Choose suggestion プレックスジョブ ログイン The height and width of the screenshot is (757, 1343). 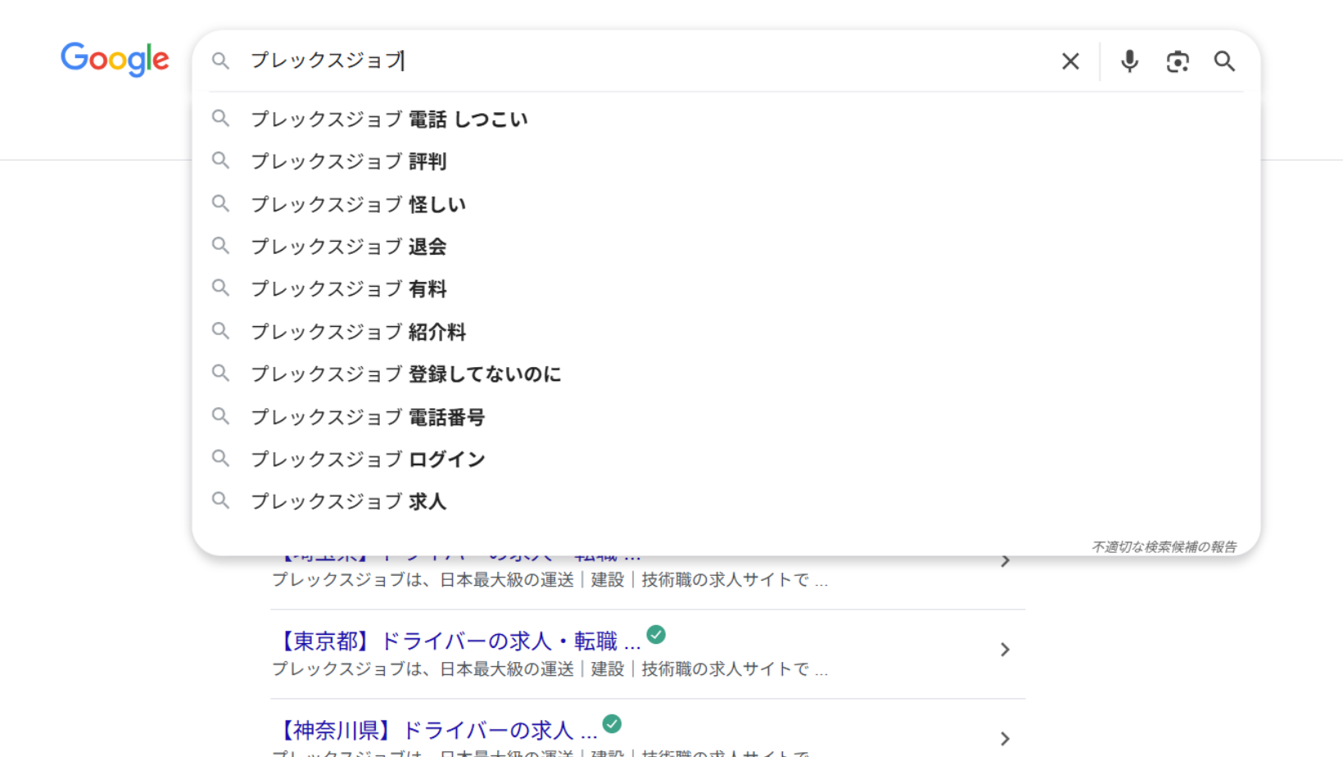[x=726, y=460]
